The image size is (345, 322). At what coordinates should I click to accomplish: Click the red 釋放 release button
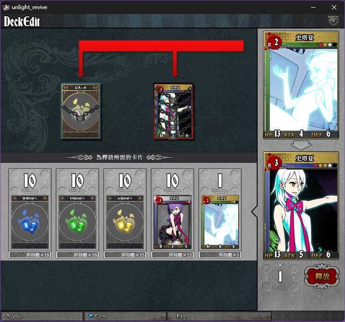pyautogui.click(x=321, y=276)
